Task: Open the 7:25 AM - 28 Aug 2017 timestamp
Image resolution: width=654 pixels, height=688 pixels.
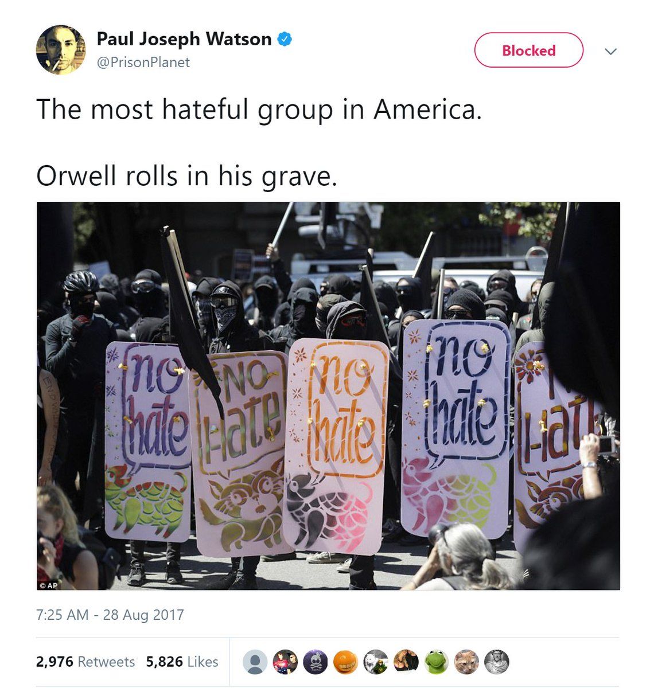Action: pos(110,615)
